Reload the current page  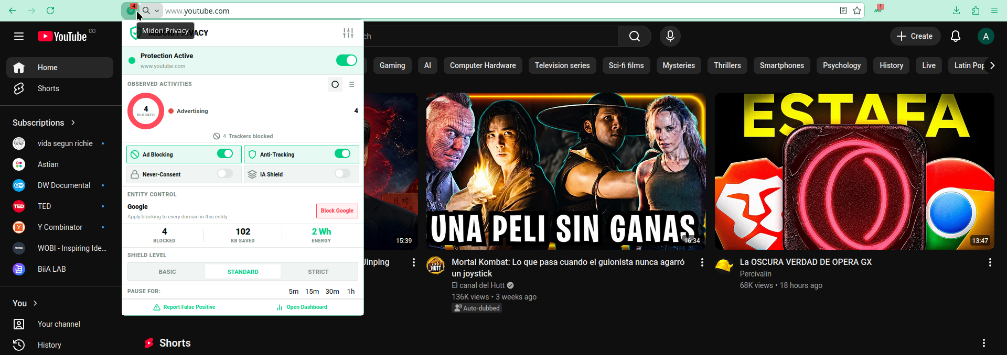click(x=51, y=10)
